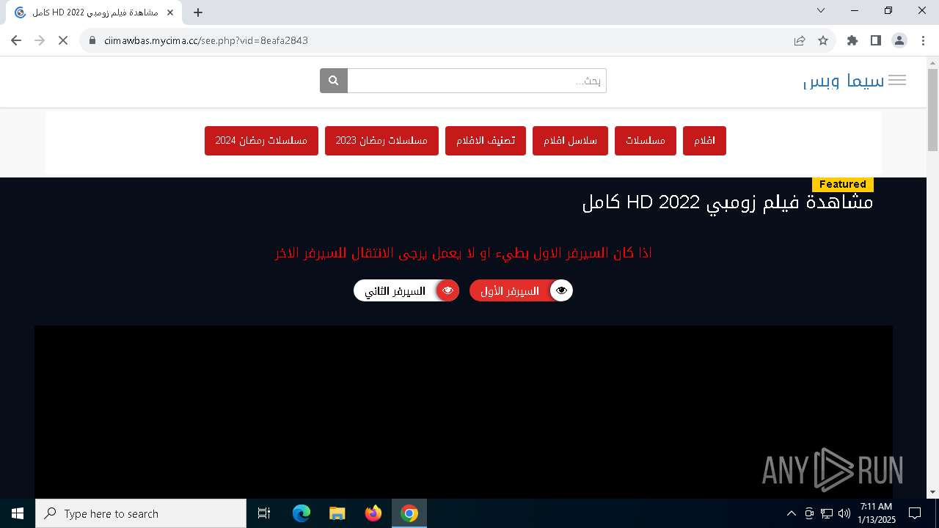Open volume control in system tray
The width and height of the screenshot is (939, 528).
tap(844, 513)
